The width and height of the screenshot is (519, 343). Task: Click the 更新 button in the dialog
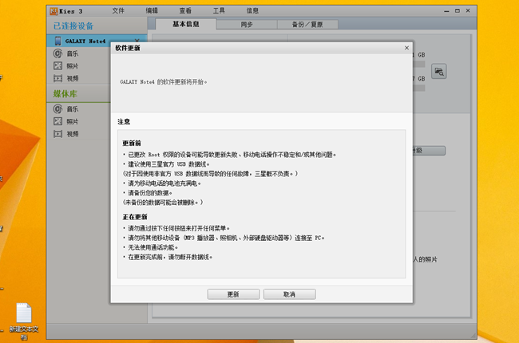click(x=233, y=294)
